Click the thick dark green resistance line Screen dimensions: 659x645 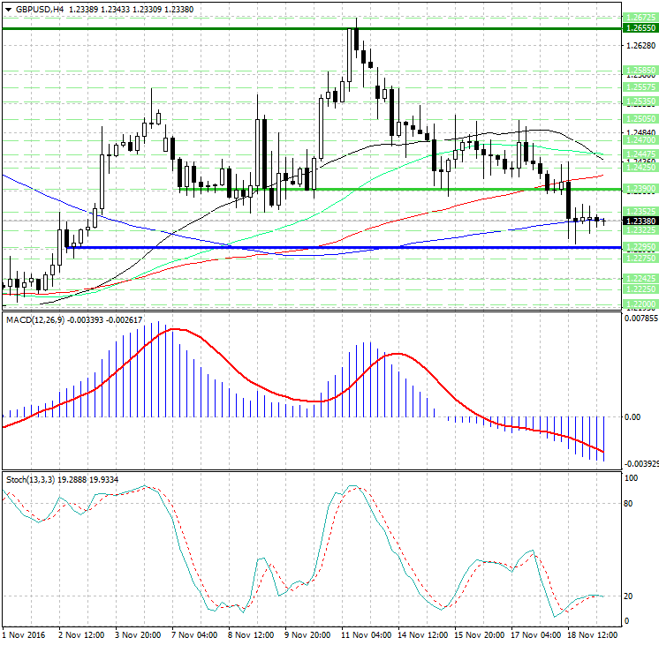[177, 28]
